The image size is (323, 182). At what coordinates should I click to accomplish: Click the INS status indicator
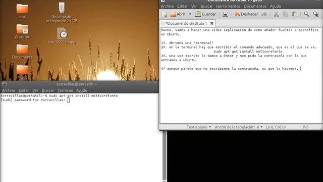305,127
